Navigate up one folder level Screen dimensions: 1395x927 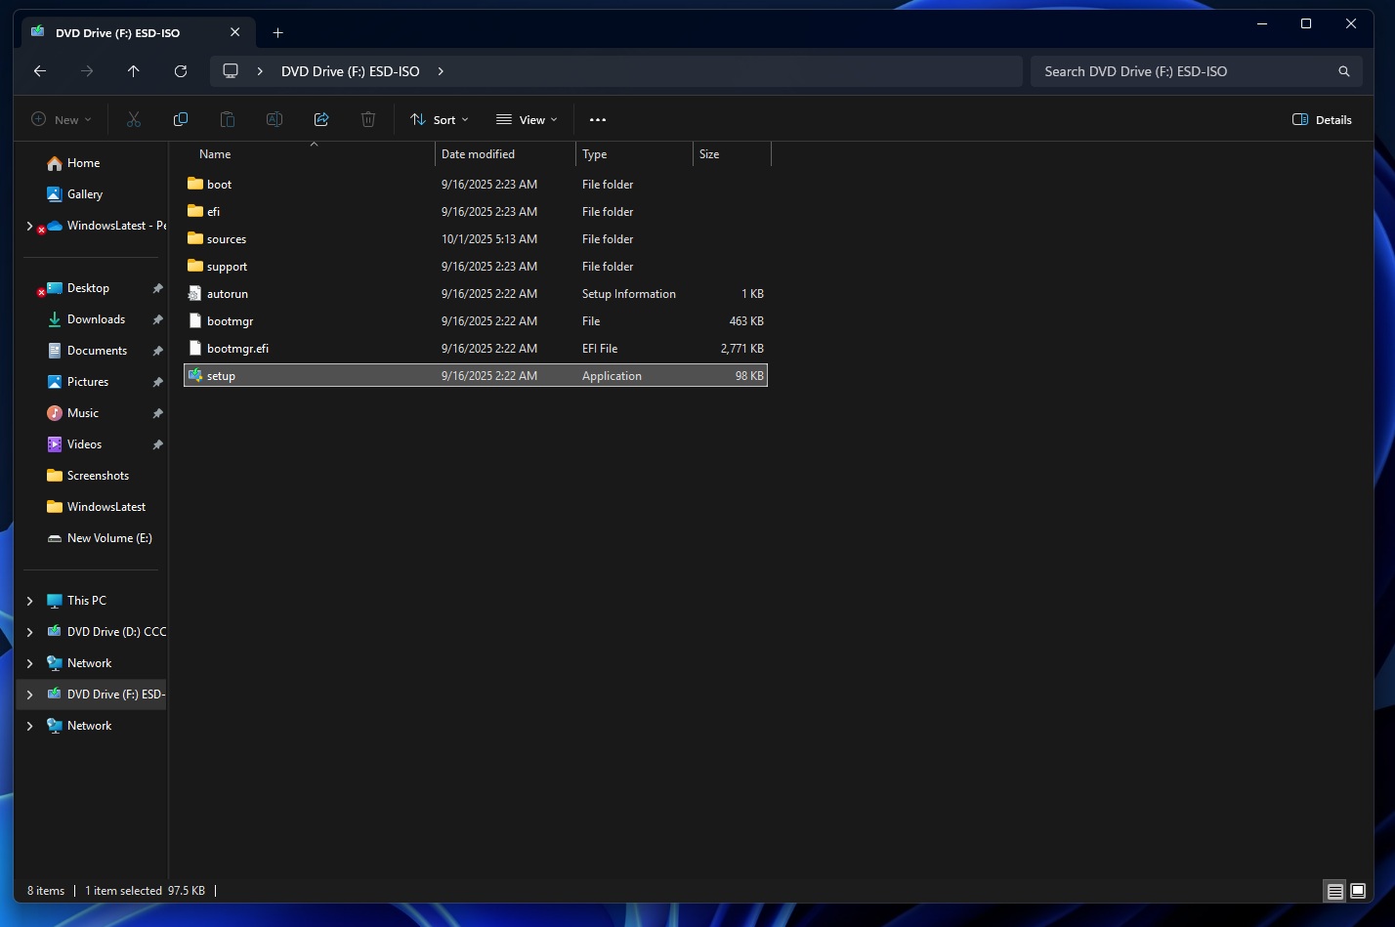click(134, 70)
